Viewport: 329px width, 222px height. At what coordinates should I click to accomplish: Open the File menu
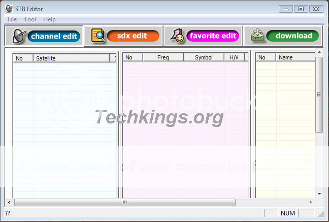click(x=12, y=19)
